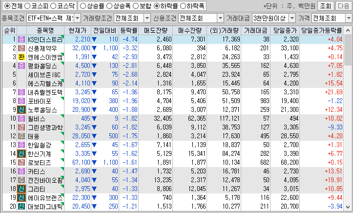353x213 pixels.
Task: Click 증 badge on 내츄럴엔도텍 row
Action: click(x=21, y=92)
